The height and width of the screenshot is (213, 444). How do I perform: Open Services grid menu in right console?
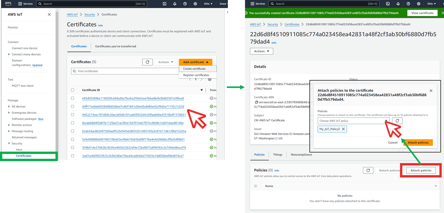click(258, 4)
